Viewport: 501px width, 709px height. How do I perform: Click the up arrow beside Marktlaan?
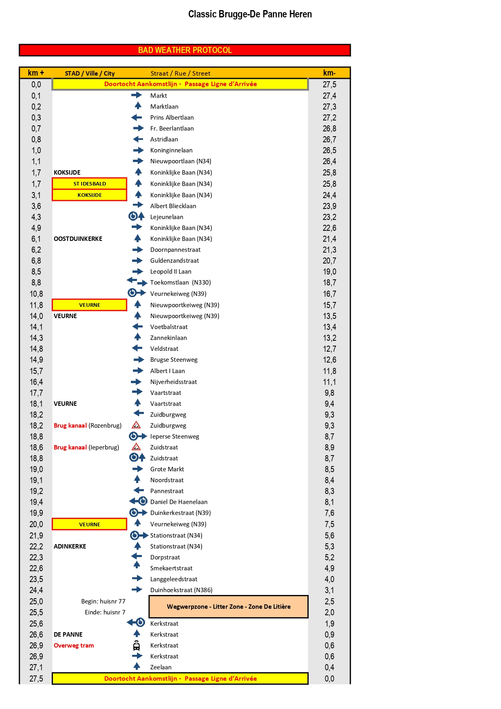point(138,106)
